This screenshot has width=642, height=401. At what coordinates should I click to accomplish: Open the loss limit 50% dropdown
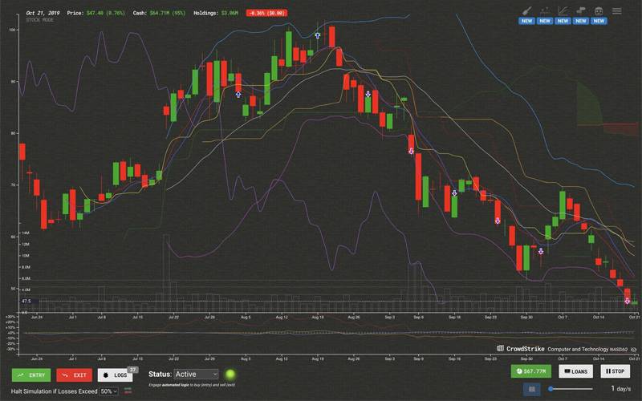point(108,391)
